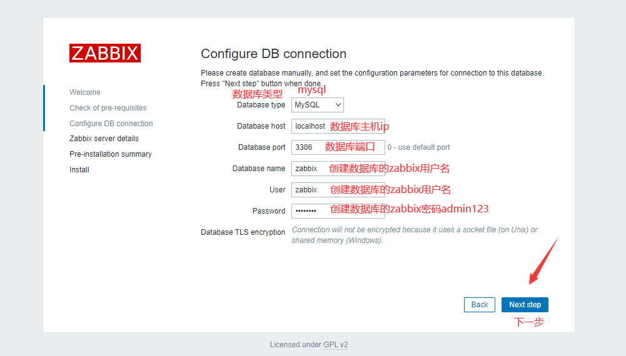Click the Database port label
Viewport: 626px width, 356px height.
261,147
